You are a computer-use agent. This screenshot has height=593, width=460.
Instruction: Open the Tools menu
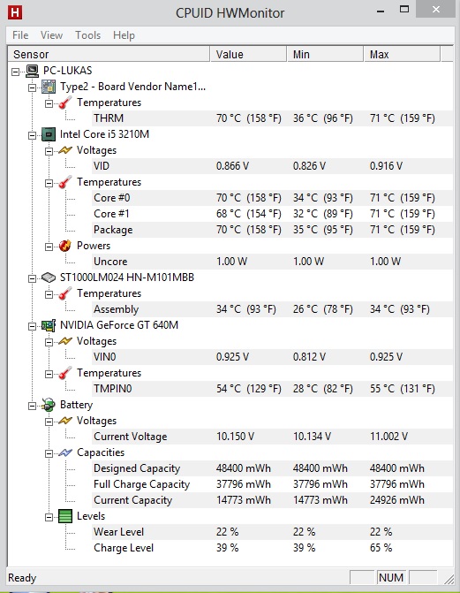(x=88, y=35)
